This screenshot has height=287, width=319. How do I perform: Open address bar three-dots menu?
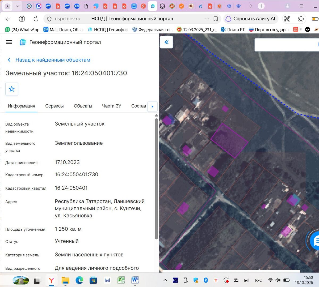click(207, 19)
